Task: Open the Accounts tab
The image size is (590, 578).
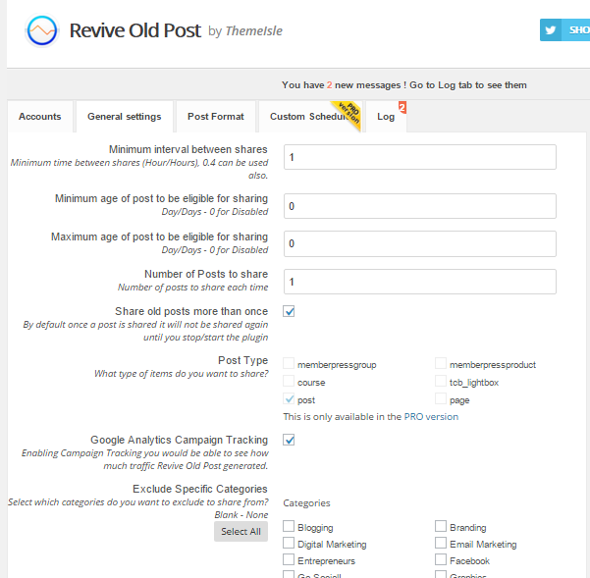Action: (x=40, y=117)
